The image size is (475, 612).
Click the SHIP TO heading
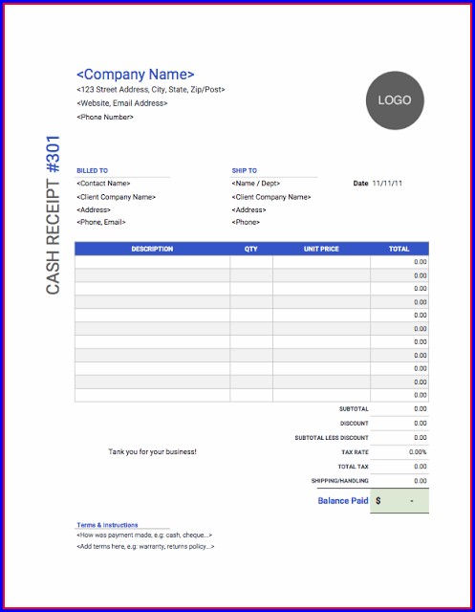coord(244,170)
